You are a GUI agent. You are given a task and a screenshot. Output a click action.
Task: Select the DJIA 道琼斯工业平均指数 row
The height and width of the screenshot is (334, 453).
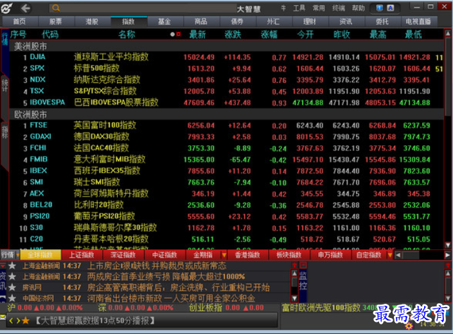[x=226, y=57]
